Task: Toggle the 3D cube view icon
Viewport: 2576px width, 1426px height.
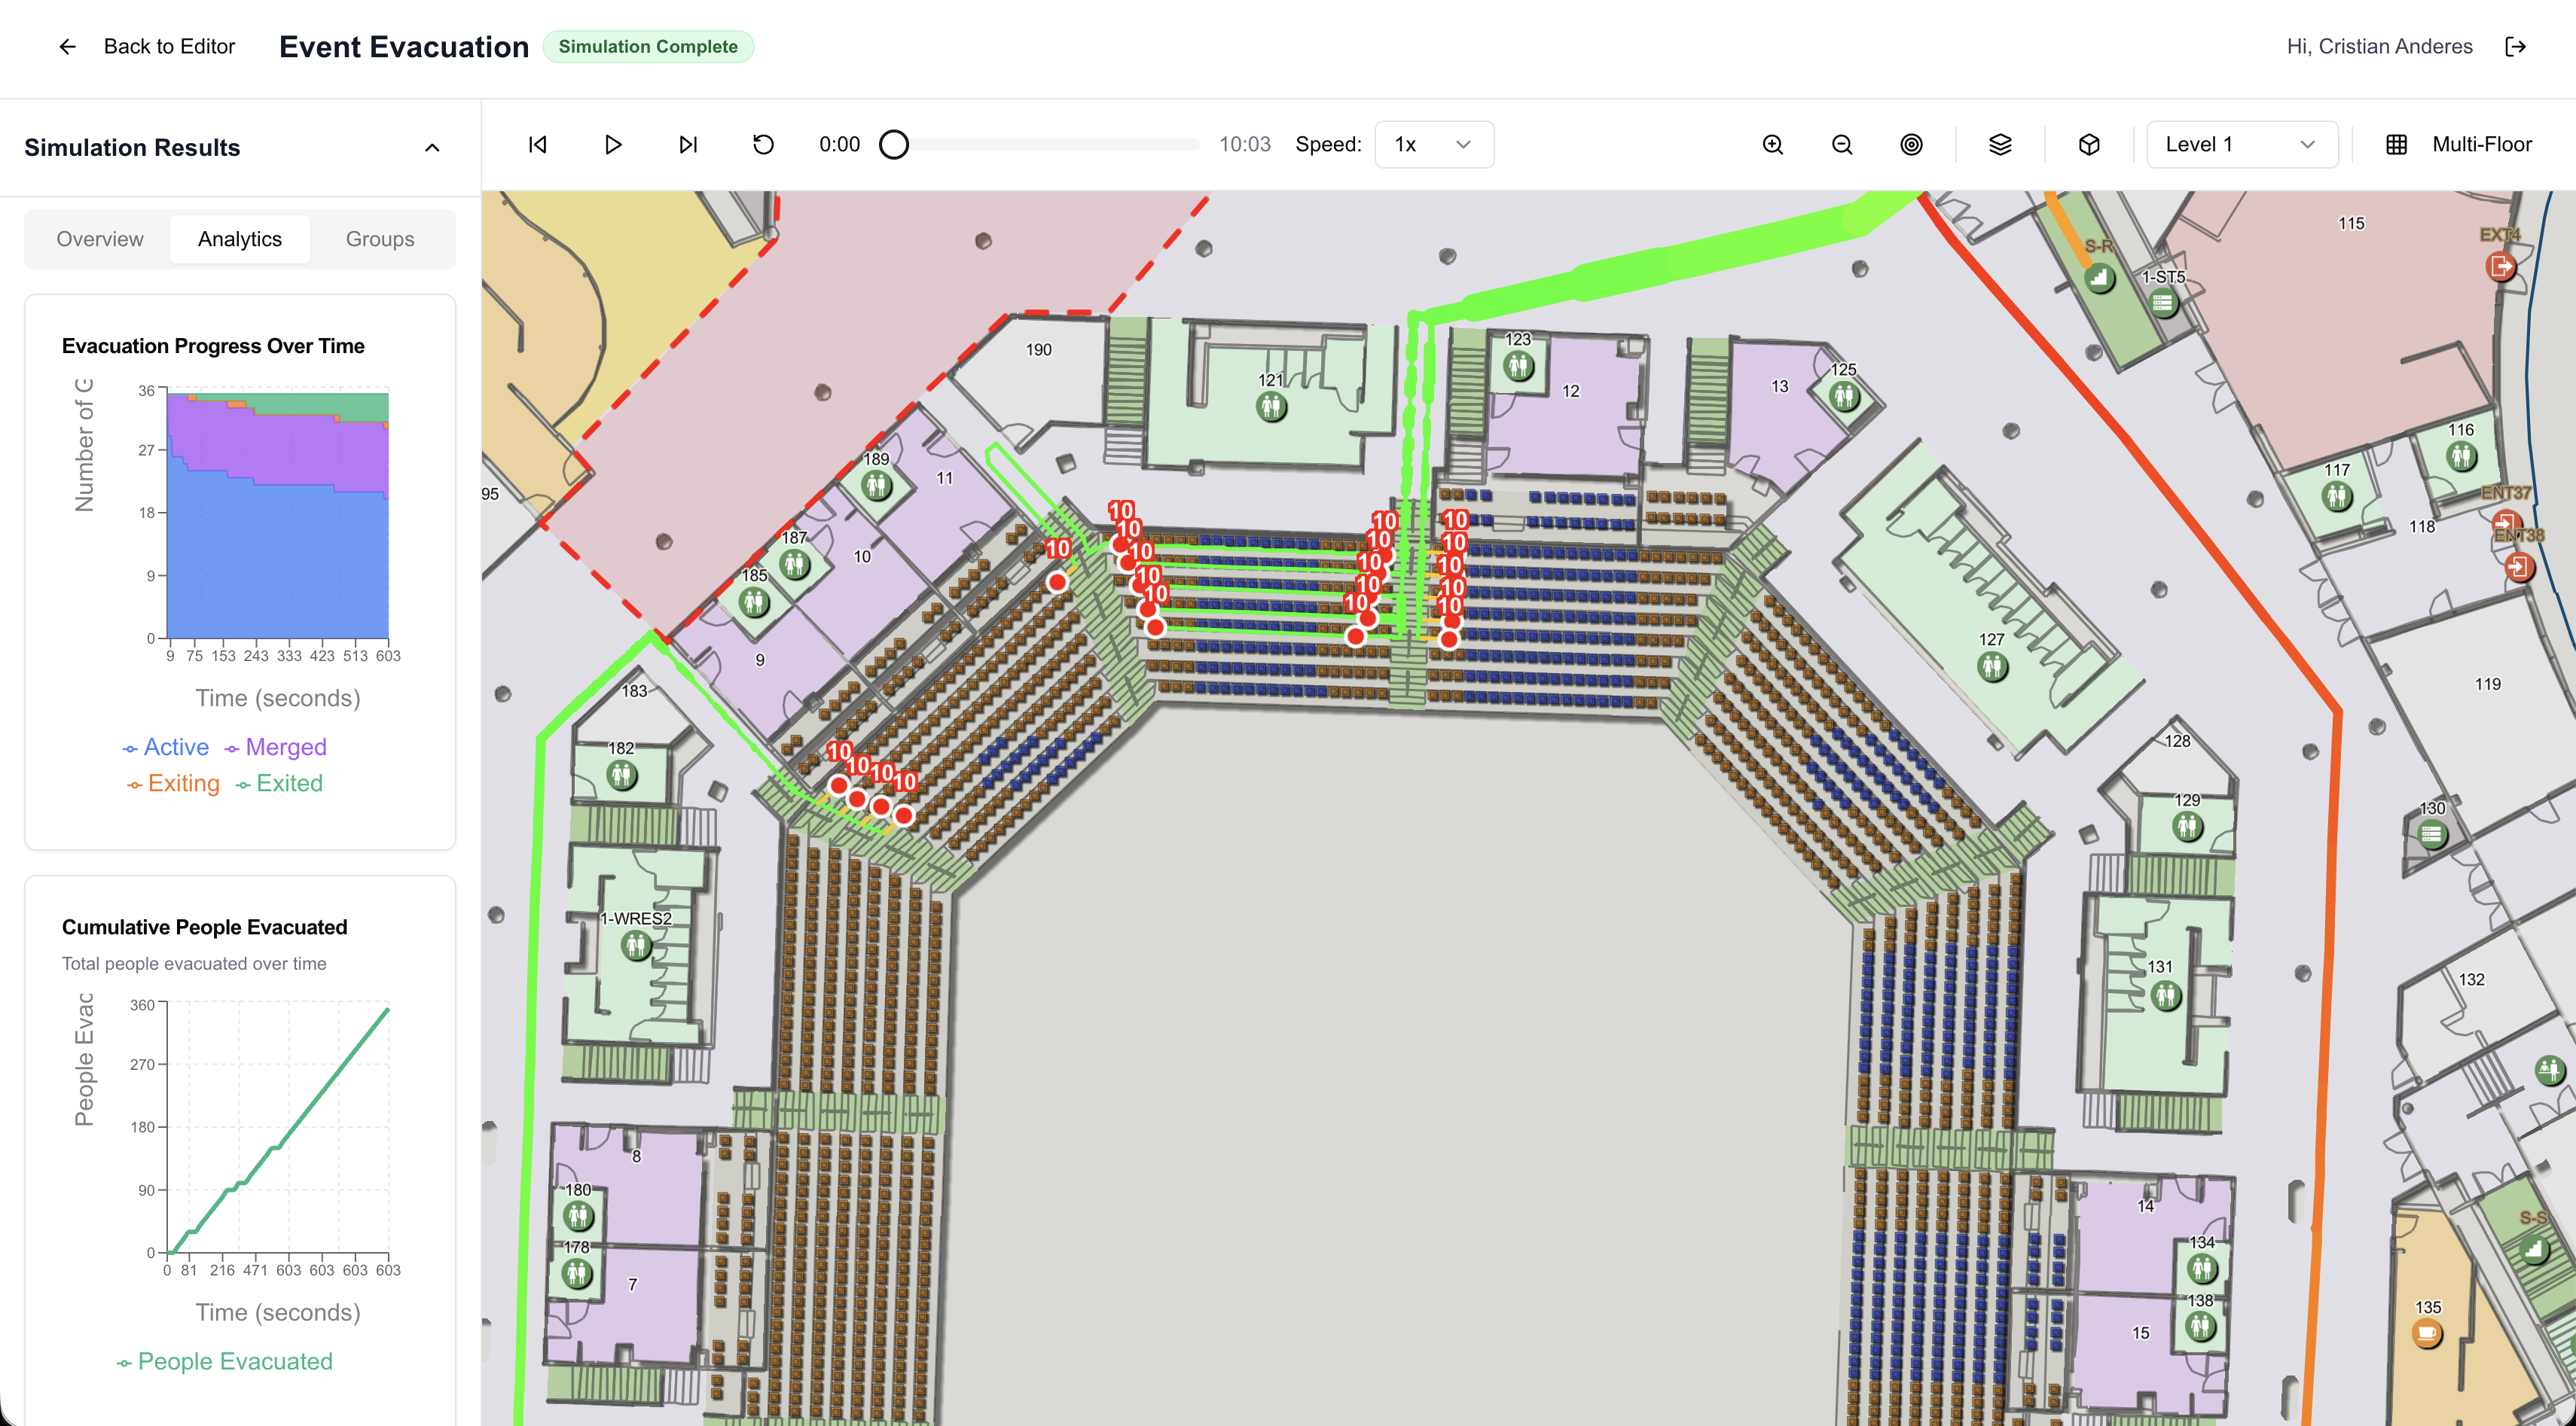Action: (2089, 145)
